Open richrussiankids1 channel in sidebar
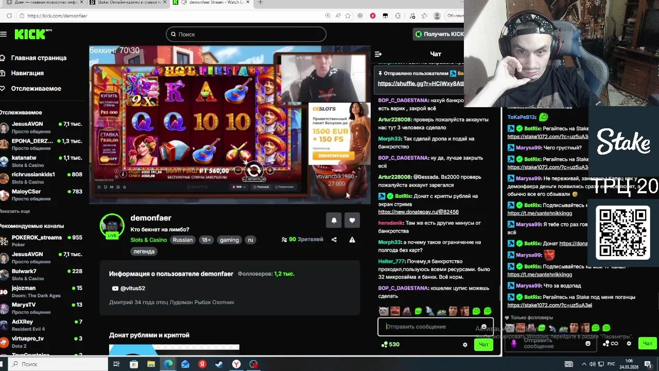Image resolution: width=659 pixels, height=371 pixels. tap(41, 178)
